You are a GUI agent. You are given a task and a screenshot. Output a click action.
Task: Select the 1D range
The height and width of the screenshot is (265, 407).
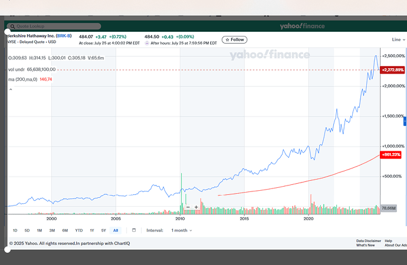(x=15, y=230)
